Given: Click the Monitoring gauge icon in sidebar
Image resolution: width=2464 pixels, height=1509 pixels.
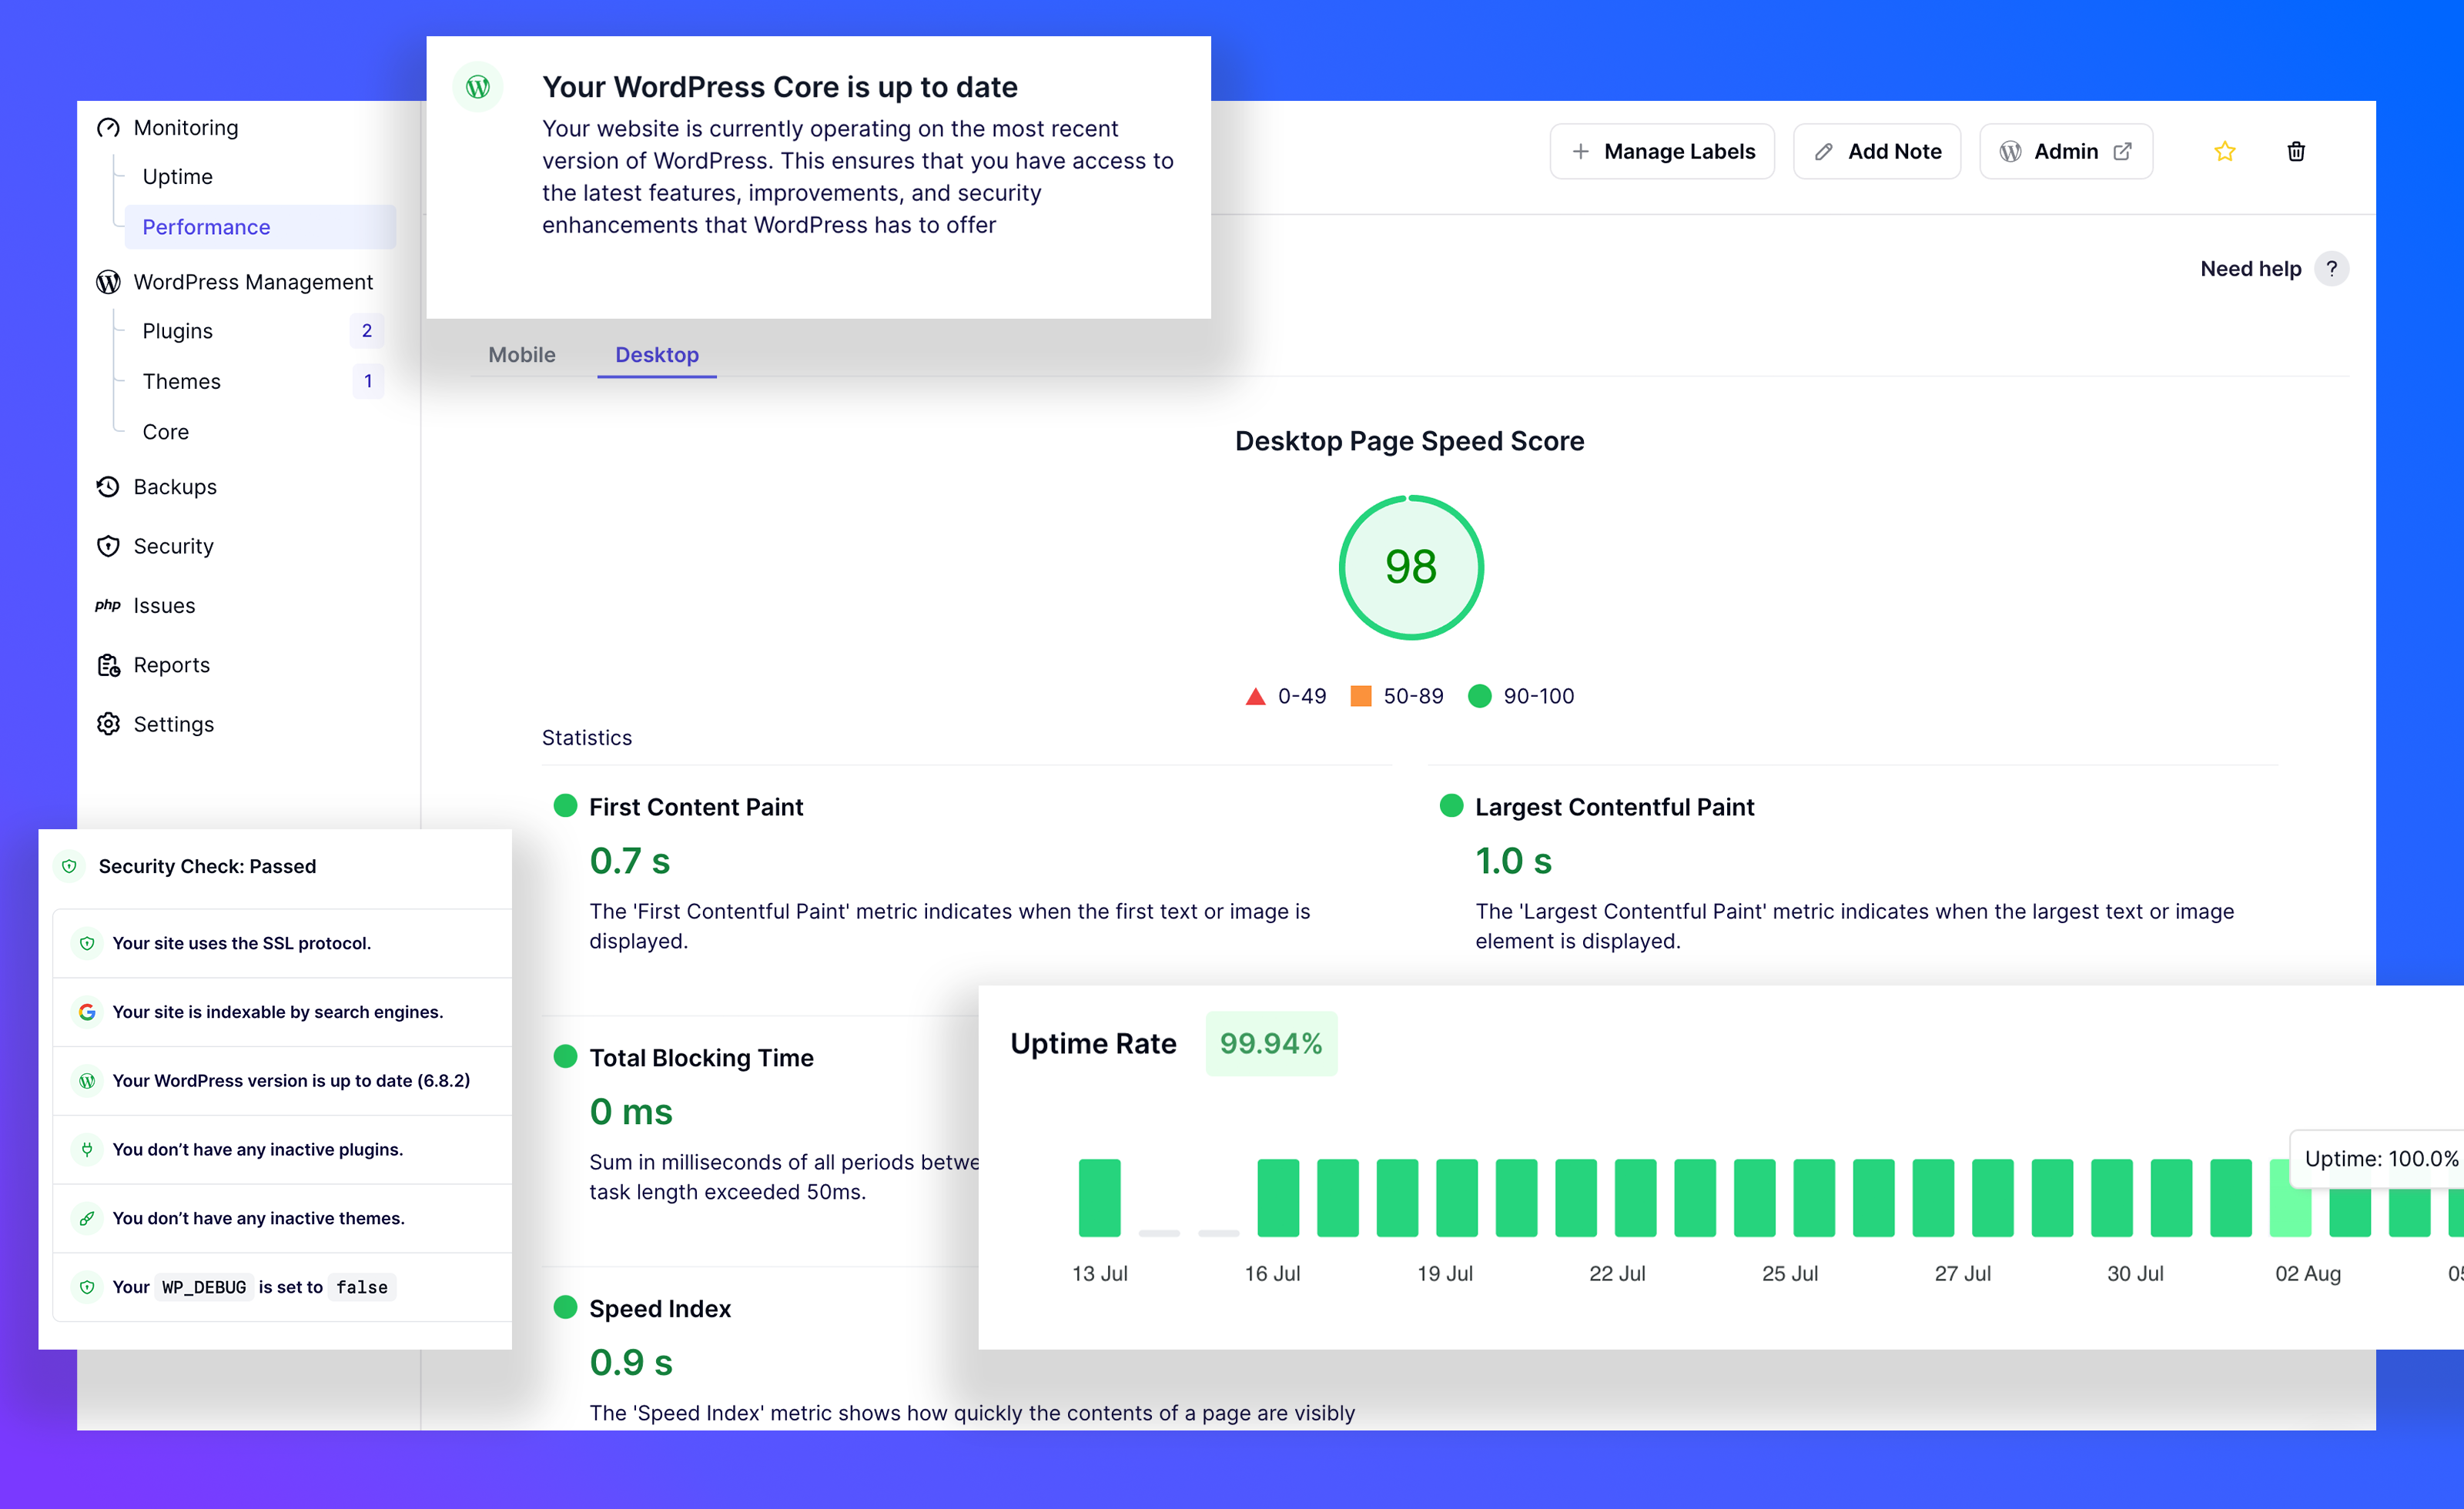Looking at the screenshot, I should [108, 128].
